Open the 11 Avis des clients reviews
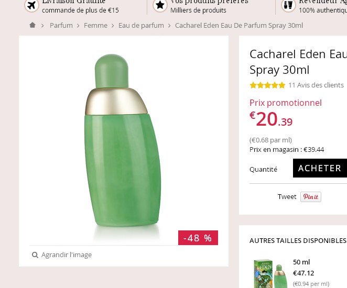 (x=316, y=85)
